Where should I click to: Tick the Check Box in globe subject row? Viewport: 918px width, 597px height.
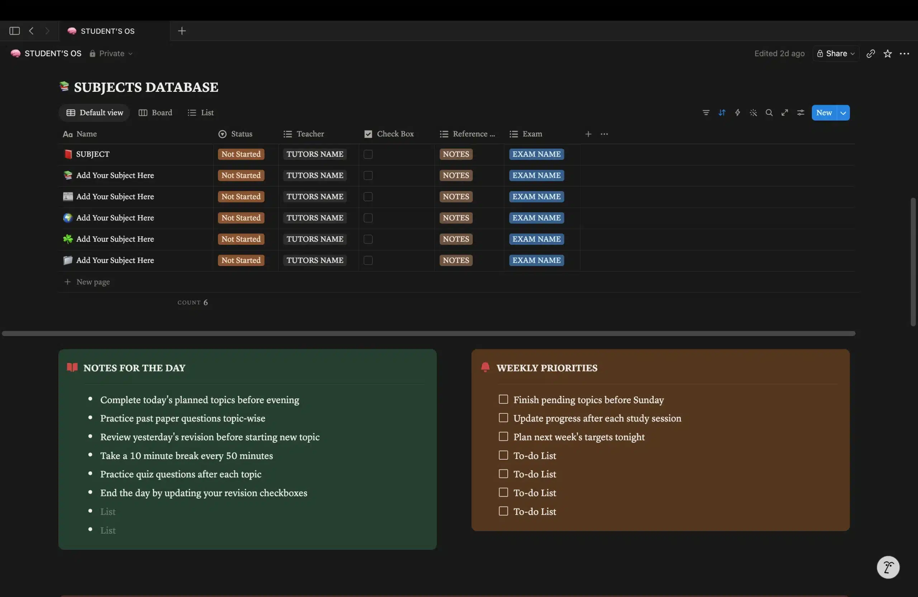[368, 218]
